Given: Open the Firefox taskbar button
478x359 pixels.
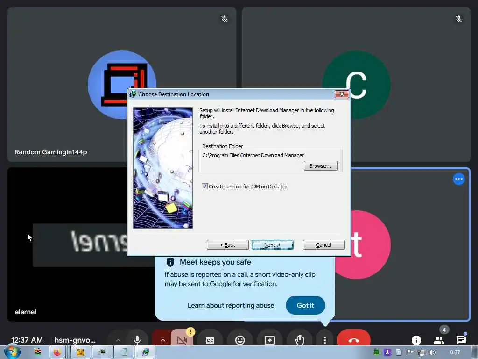Looking at the screenshot, I should click(x=57, y=352).
